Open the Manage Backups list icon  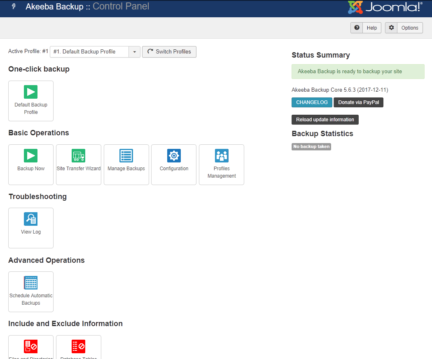(x=126, y=156)
